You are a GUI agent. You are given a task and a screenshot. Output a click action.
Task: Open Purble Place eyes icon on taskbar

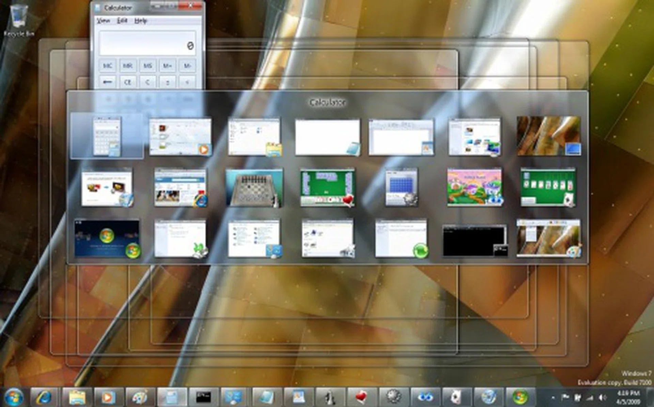pyautogui.click(x=425, y=396)
